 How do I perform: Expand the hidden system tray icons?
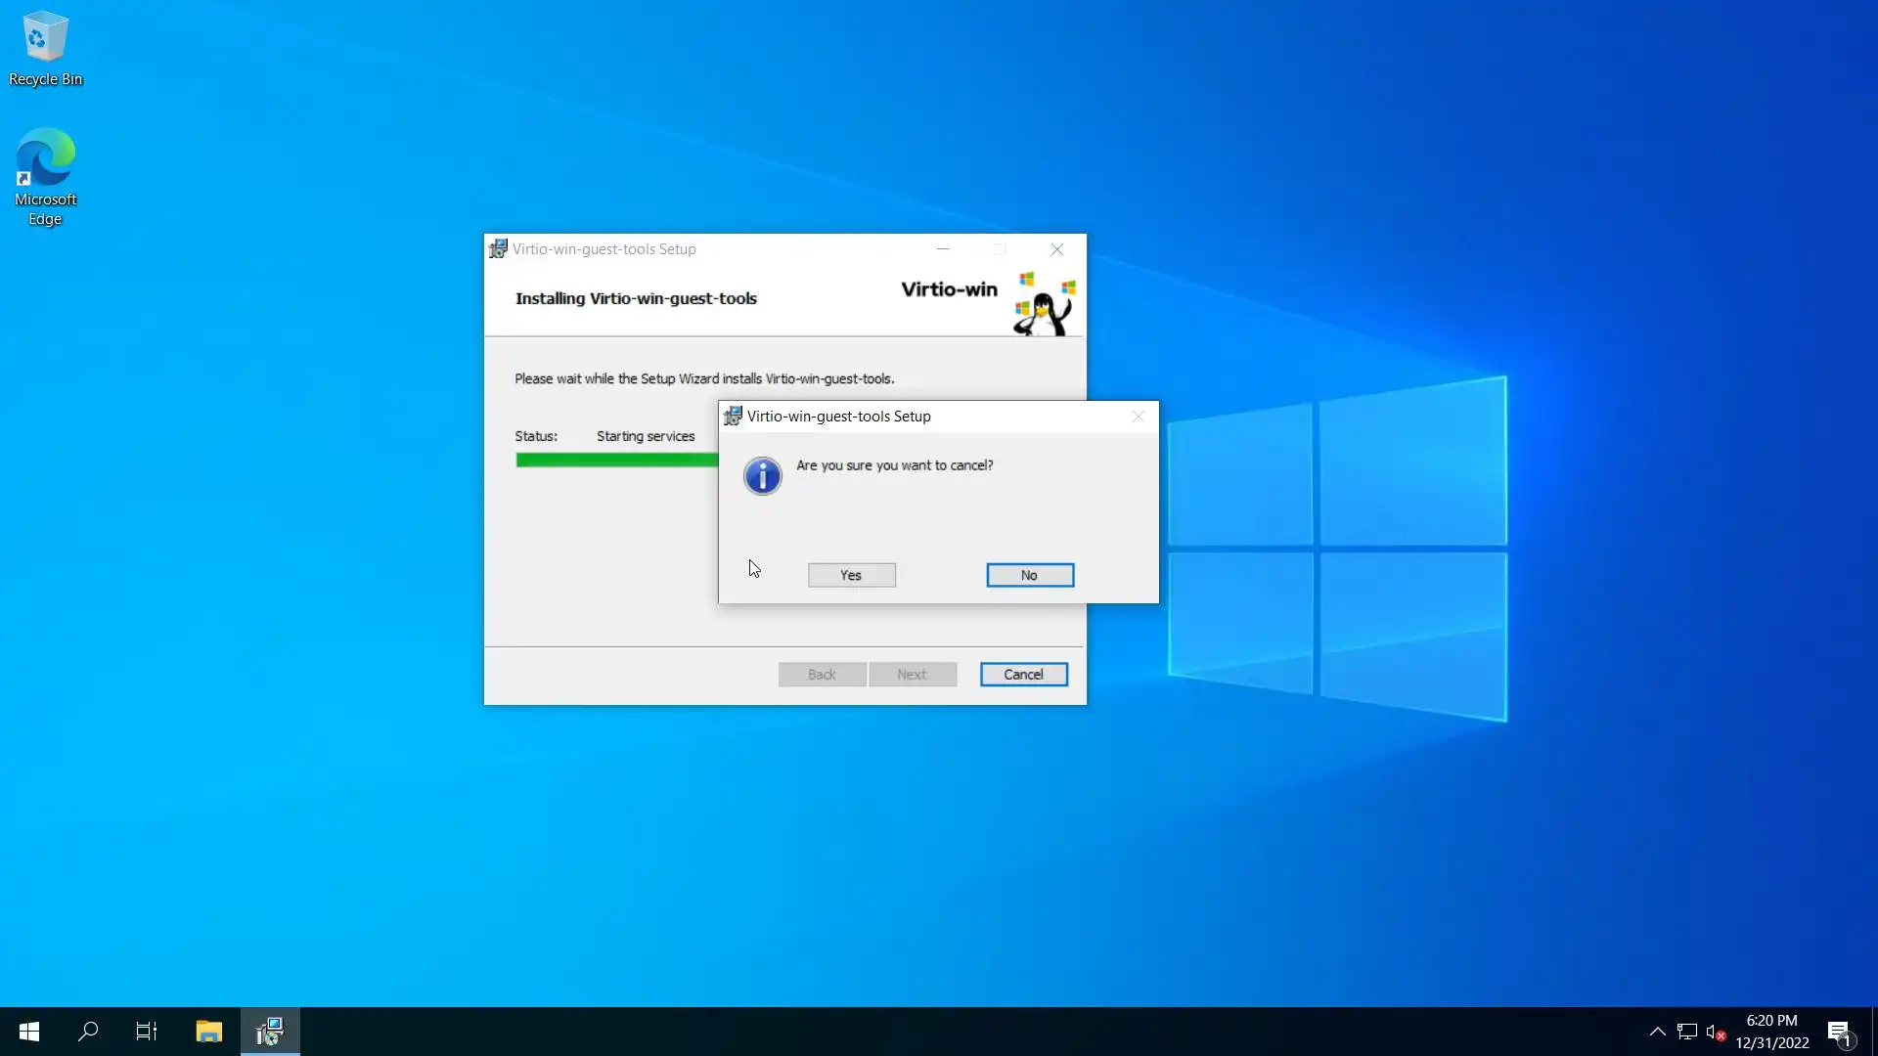pyautogui.click(x=1657, y=1032)
